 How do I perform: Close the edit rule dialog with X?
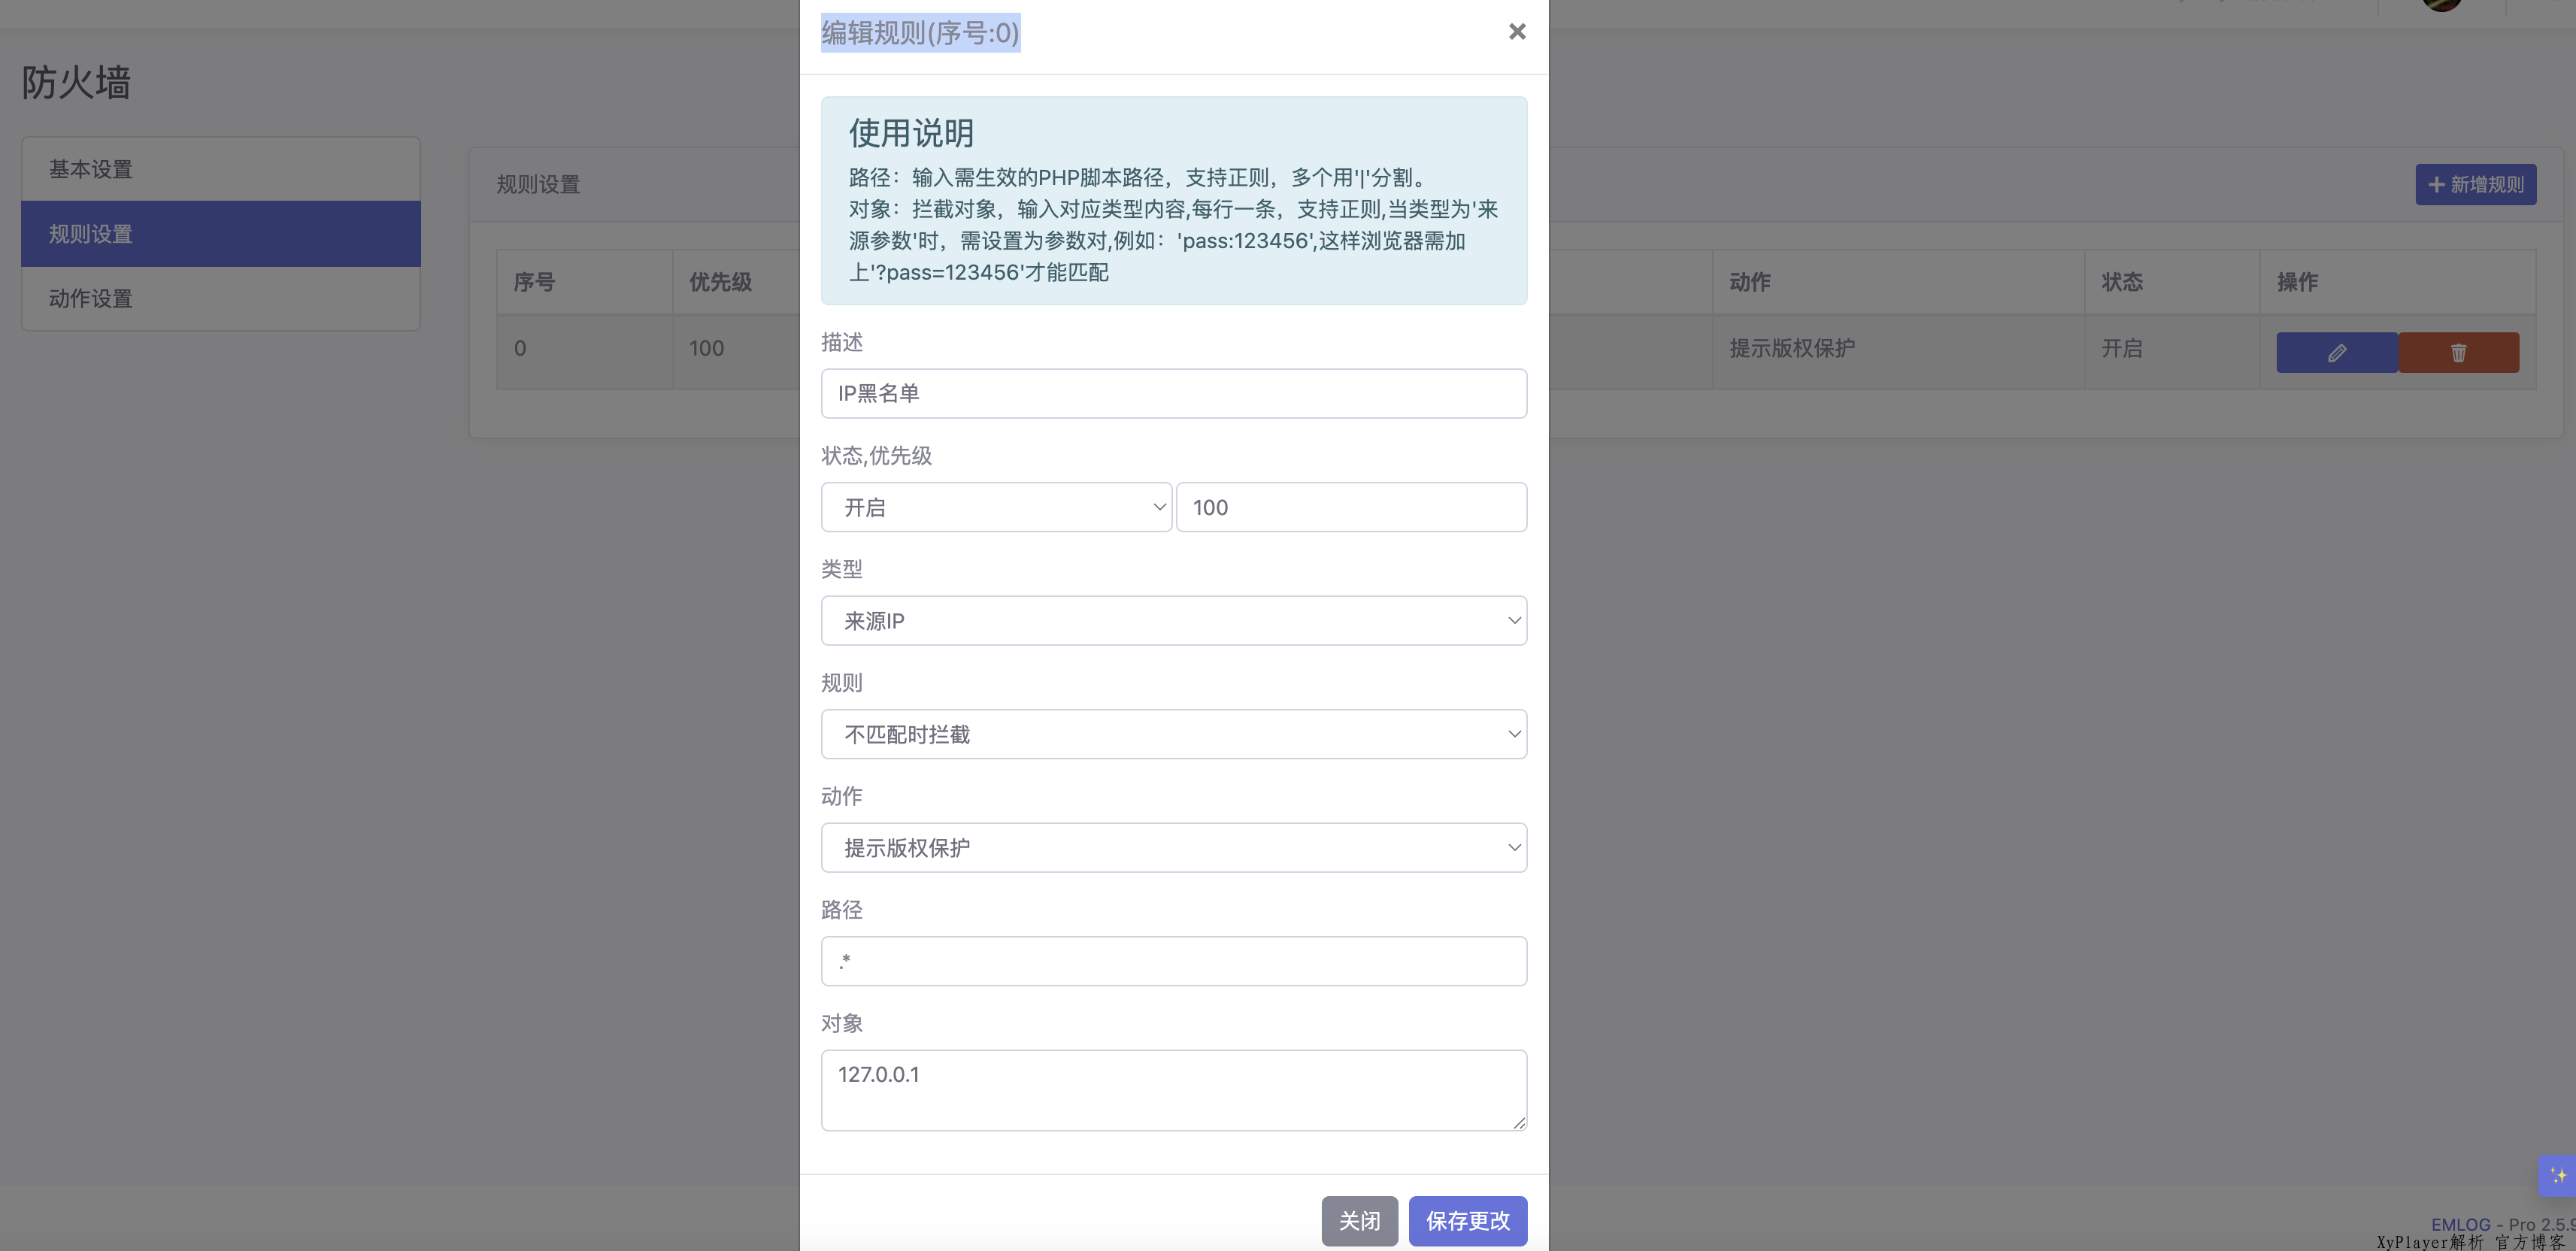[x=1516, y=32]
